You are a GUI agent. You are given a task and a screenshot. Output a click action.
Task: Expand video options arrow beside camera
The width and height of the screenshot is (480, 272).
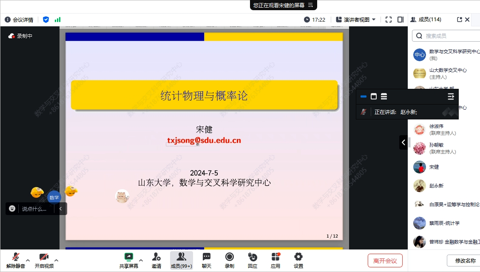pos(57,260)
